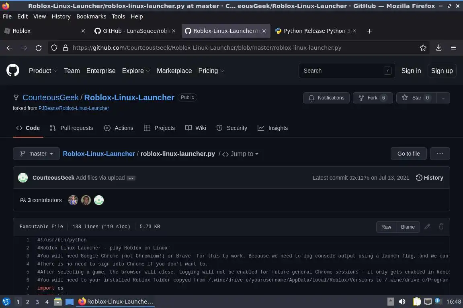Open the commit History link
The image size is (463, 308).
click(430, 178)
